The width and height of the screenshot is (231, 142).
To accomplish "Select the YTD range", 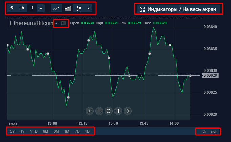I will (x=34, y=131).
